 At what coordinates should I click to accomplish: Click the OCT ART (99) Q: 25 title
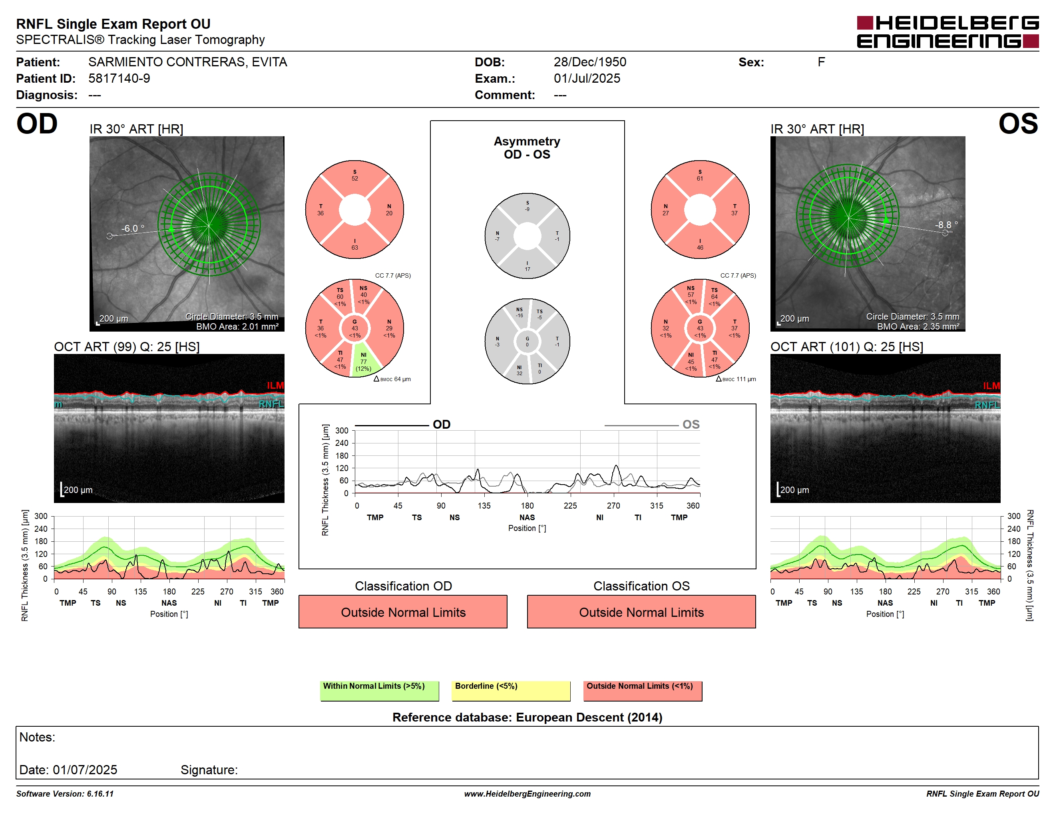[127, 347]
